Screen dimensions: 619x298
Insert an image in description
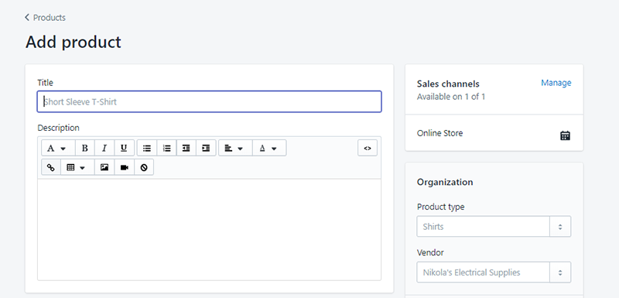[104, 167]
